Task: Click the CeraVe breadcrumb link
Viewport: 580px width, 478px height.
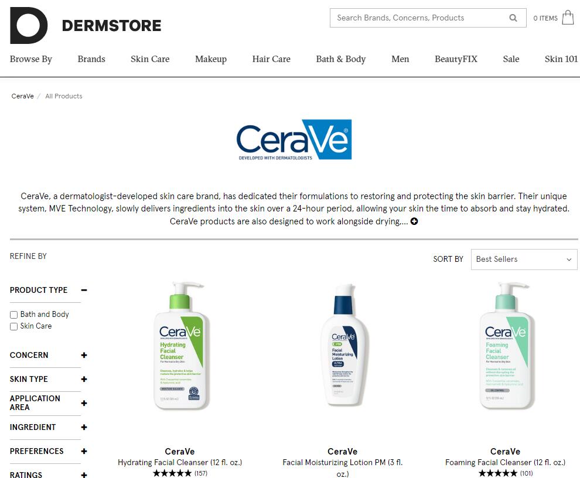Action: click(23, 96)
